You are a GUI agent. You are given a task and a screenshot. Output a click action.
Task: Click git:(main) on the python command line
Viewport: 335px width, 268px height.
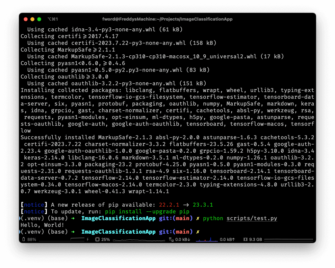pyautogui.click(x=176, y=218)
